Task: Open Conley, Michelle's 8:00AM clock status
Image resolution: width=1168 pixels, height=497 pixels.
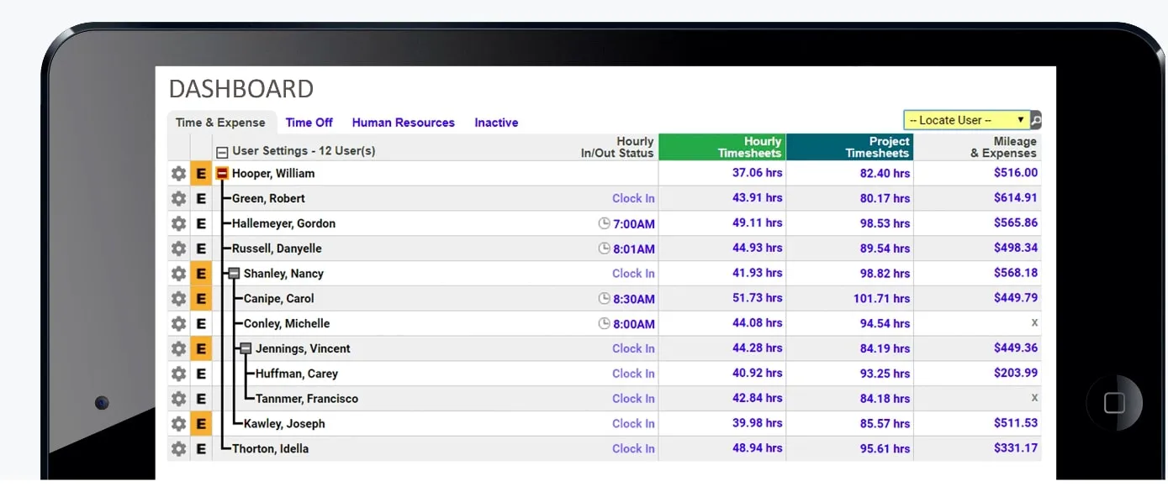Action: (634, 324)
